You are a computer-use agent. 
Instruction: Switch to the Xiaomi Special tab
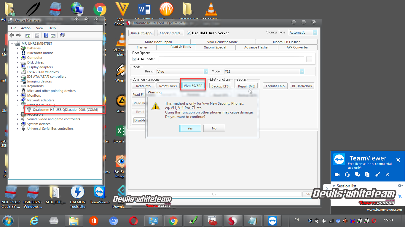pyautogui.click(x=215, y=47)
